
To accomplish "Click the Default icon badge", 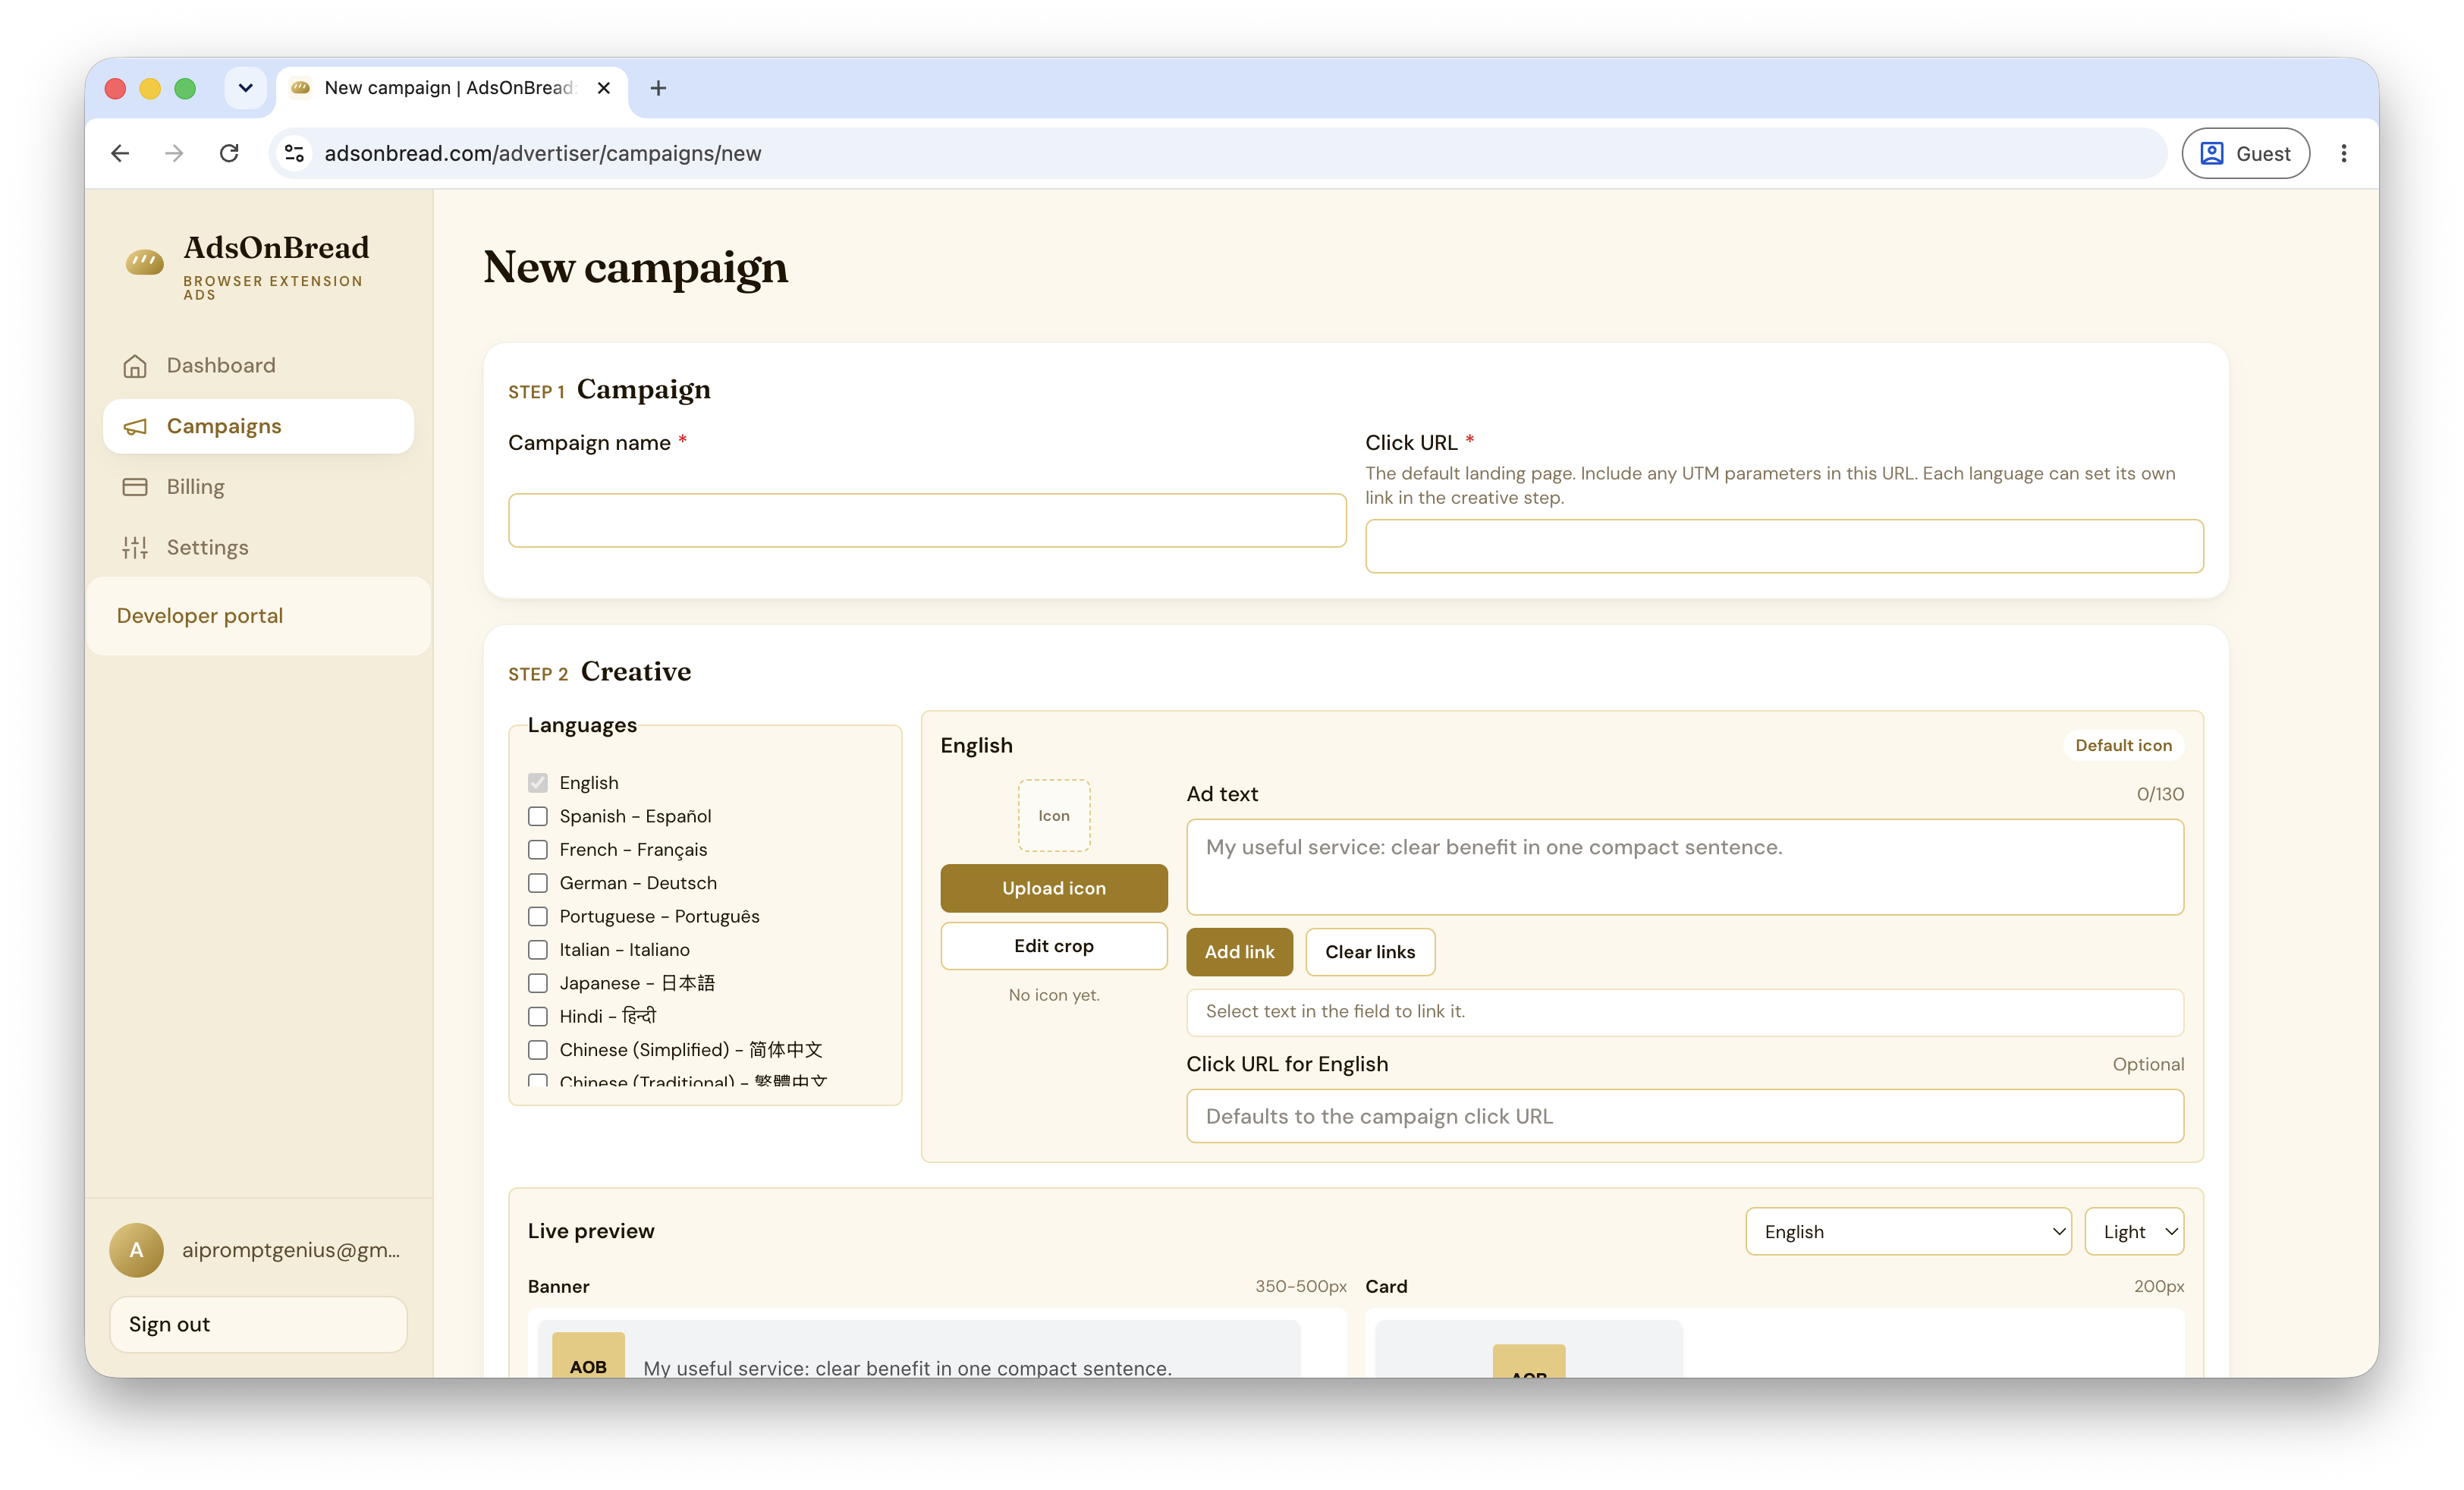I will pos(2123,745).
